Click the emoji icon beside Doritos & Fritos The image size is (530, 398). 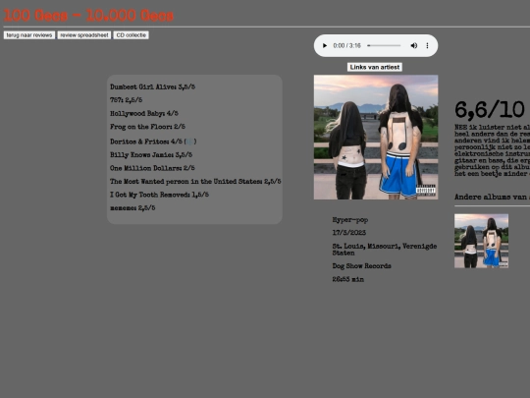190,142
